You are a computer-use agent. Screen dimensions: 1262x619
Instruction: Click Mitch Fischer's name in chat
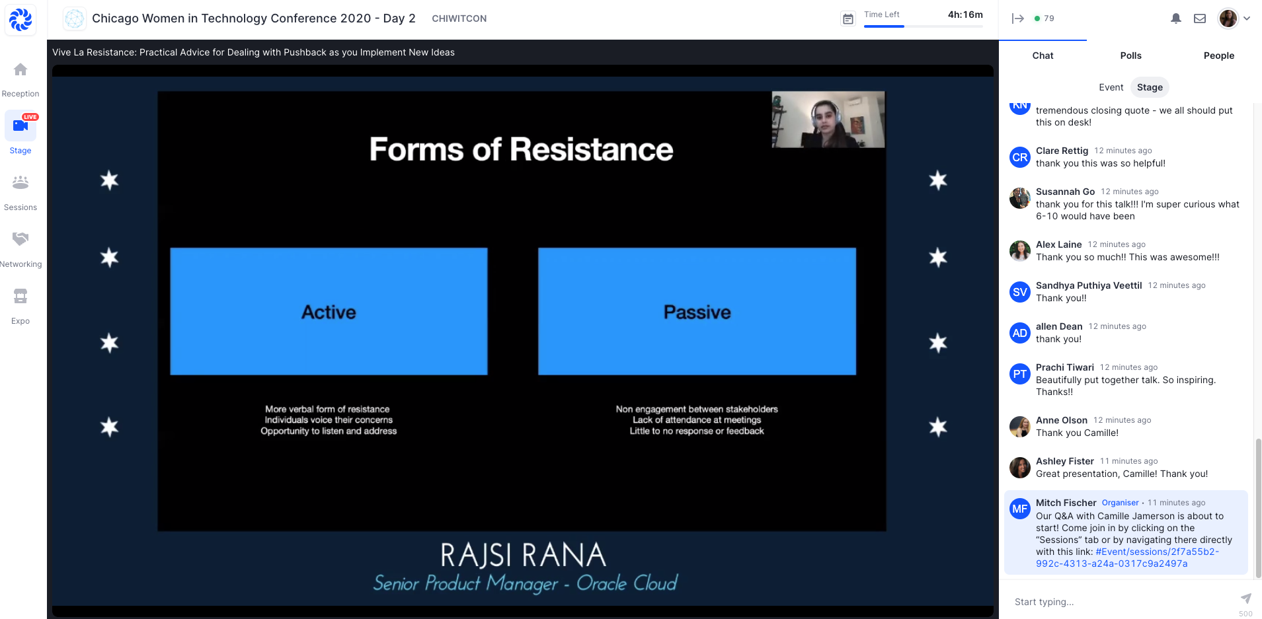pos(1066,503)
